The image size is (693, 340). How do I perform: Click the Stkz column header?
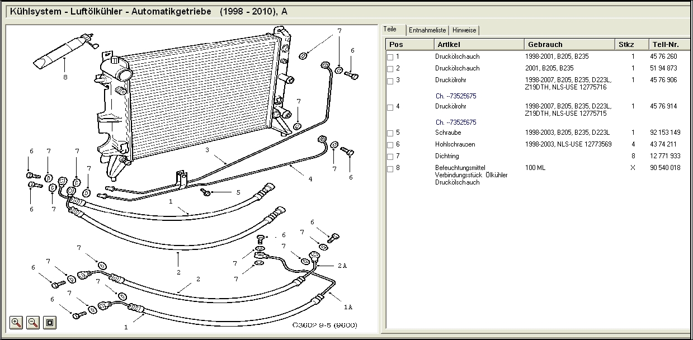pos(631,44)
